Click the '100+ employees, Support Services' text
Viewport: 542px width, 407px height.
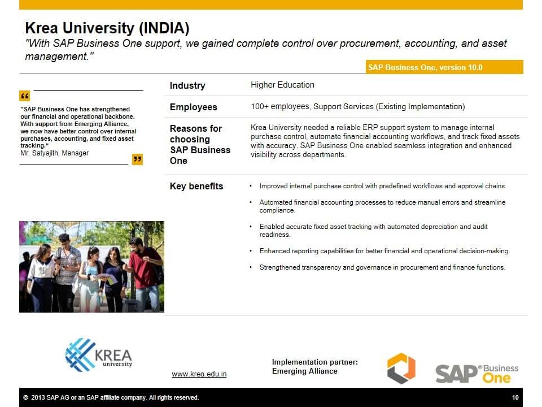[358, 107]
